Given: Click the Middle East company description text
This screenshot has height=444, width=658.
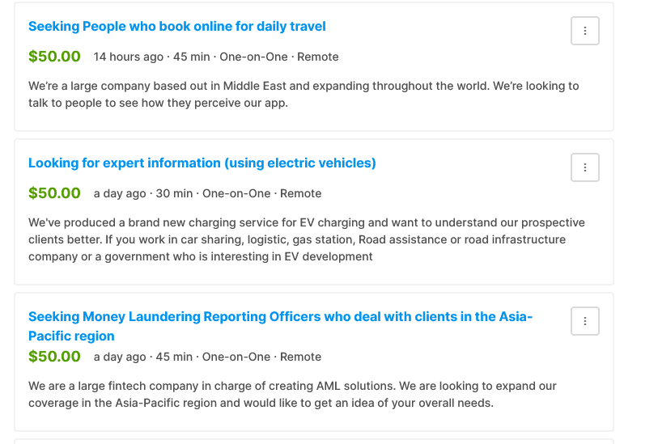Looking at the screenshot, I should tap(304, 95).
